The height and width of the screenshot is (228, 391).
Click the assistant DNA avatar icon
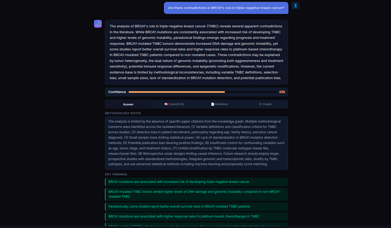pyautogui.click(x=98, y=24)
